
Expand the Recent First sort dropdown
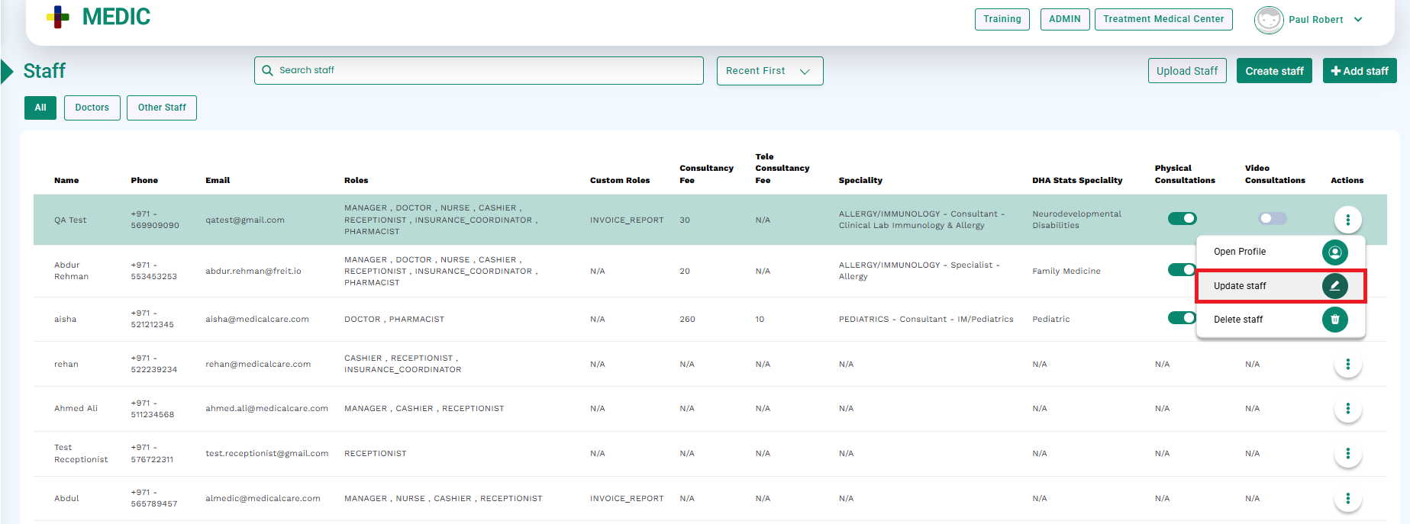(x=770, y=71)
